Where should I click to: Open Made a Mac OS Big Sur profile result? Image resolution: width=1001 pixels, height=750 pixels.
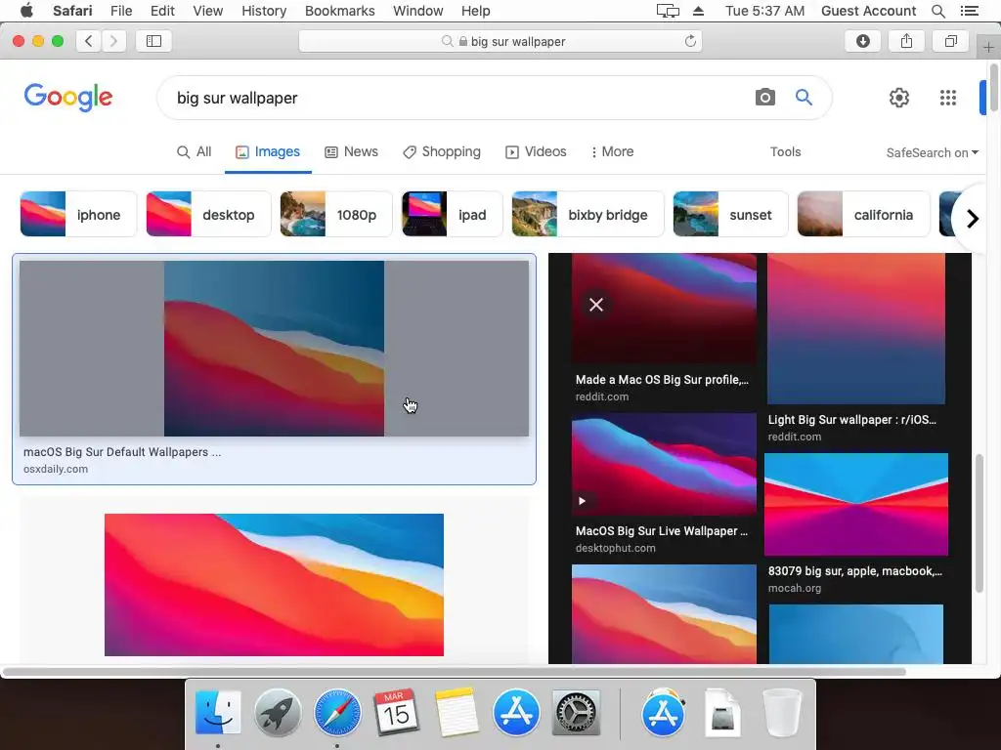(662, 380)
